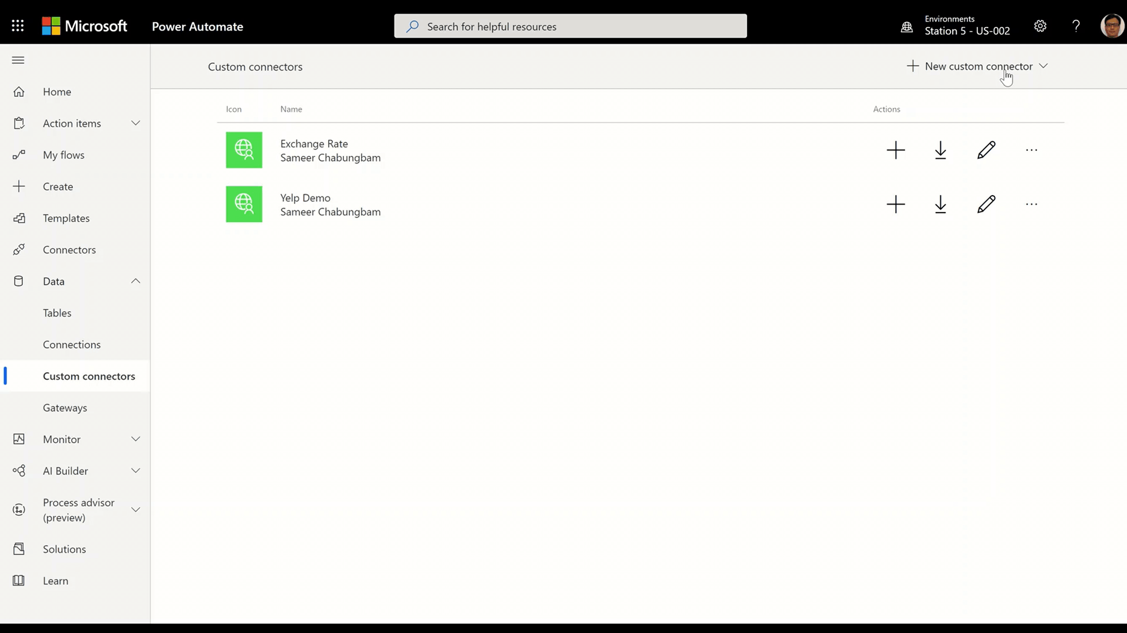The width and height of the screenshot is (1127, 633).
Task: Open the user profile avatar
Action: 1111,26
